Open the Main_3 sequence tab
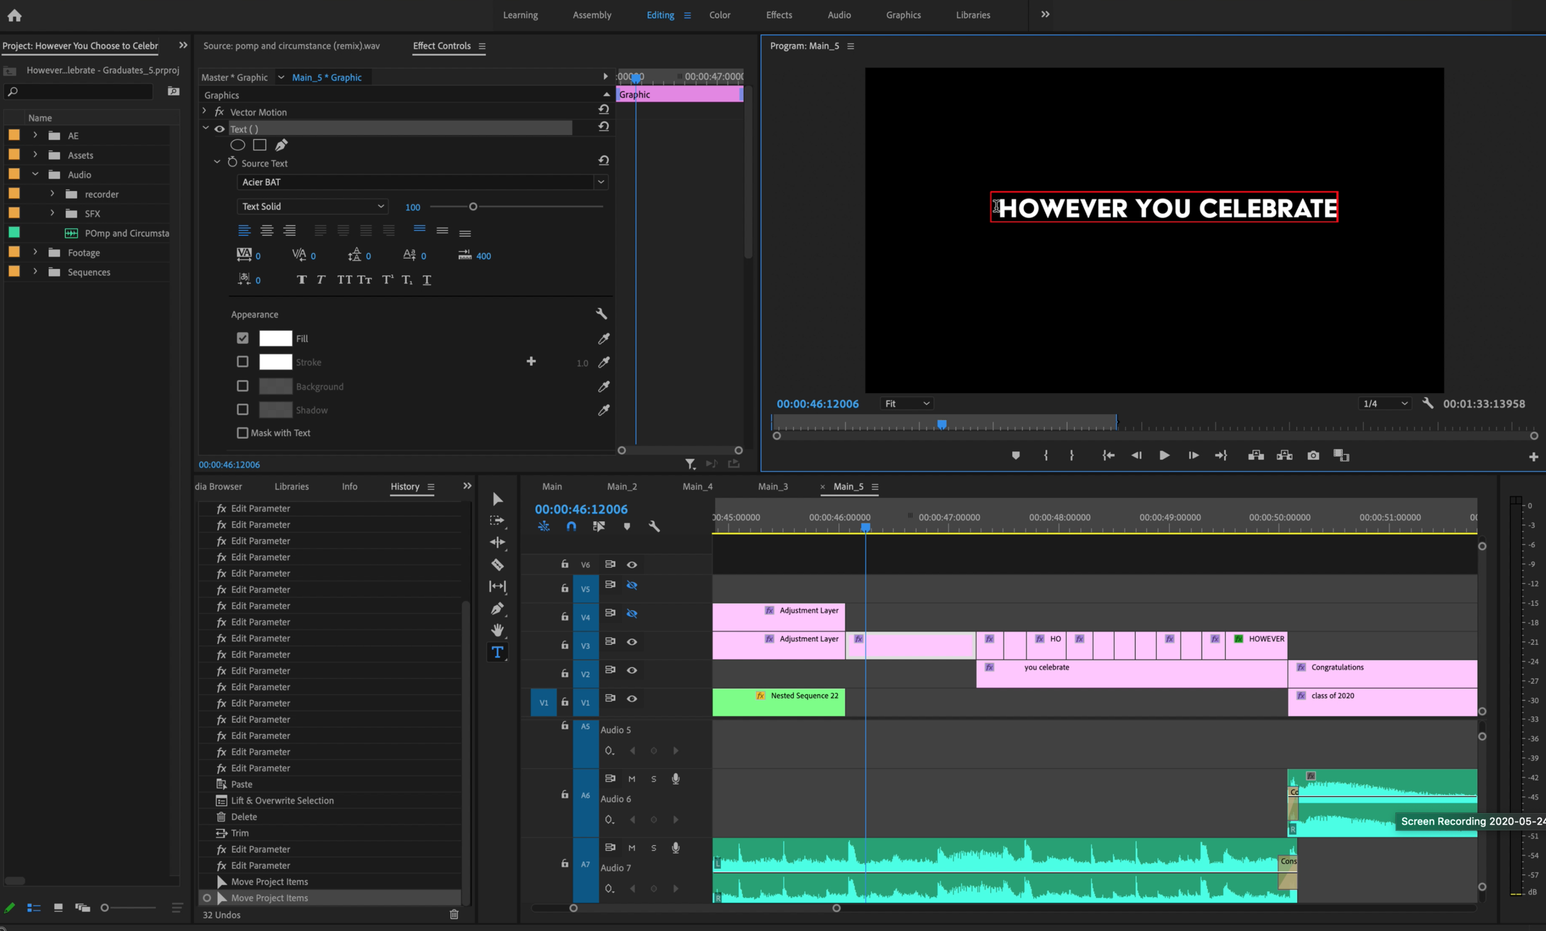This screenshot has width=1546, height=931. (772, 486)
